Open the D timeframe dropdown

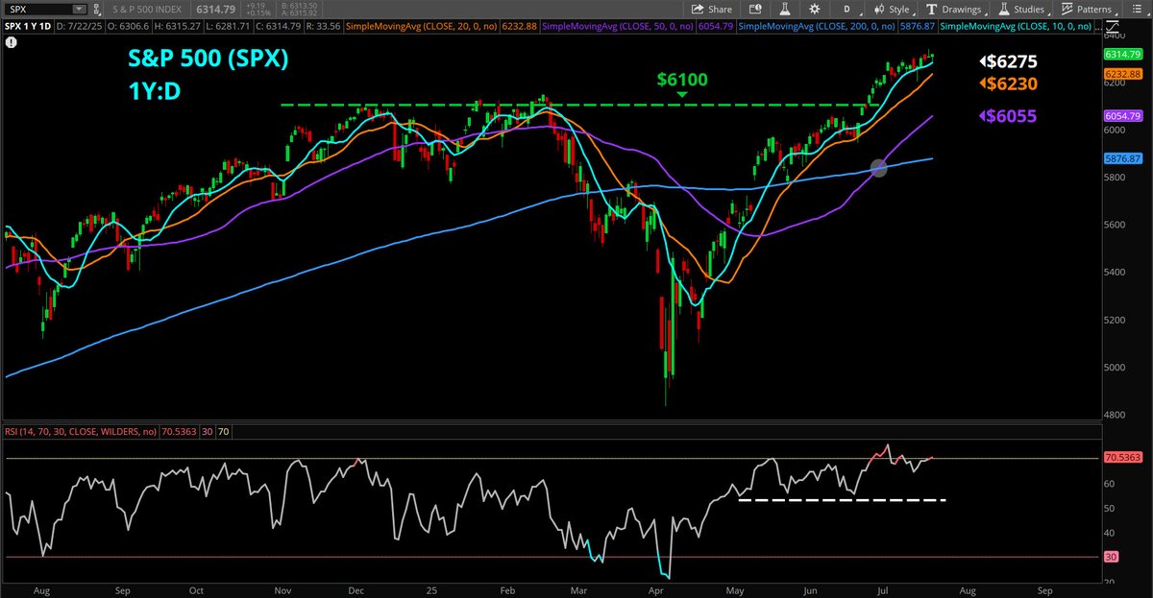848,10
